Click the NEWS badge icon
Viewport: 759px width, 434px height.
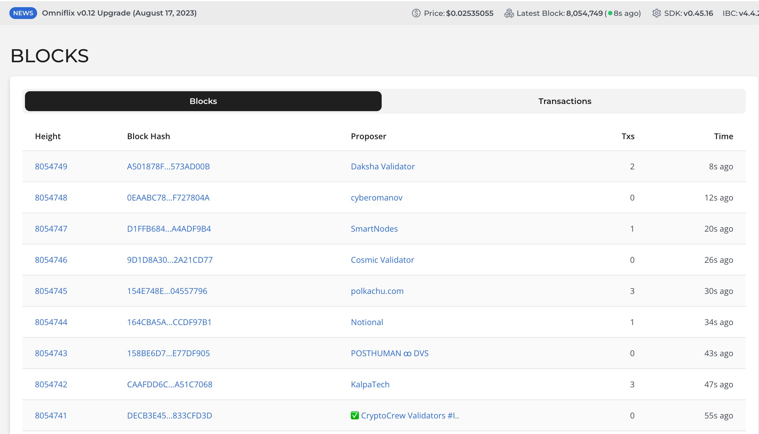(23, 13)
